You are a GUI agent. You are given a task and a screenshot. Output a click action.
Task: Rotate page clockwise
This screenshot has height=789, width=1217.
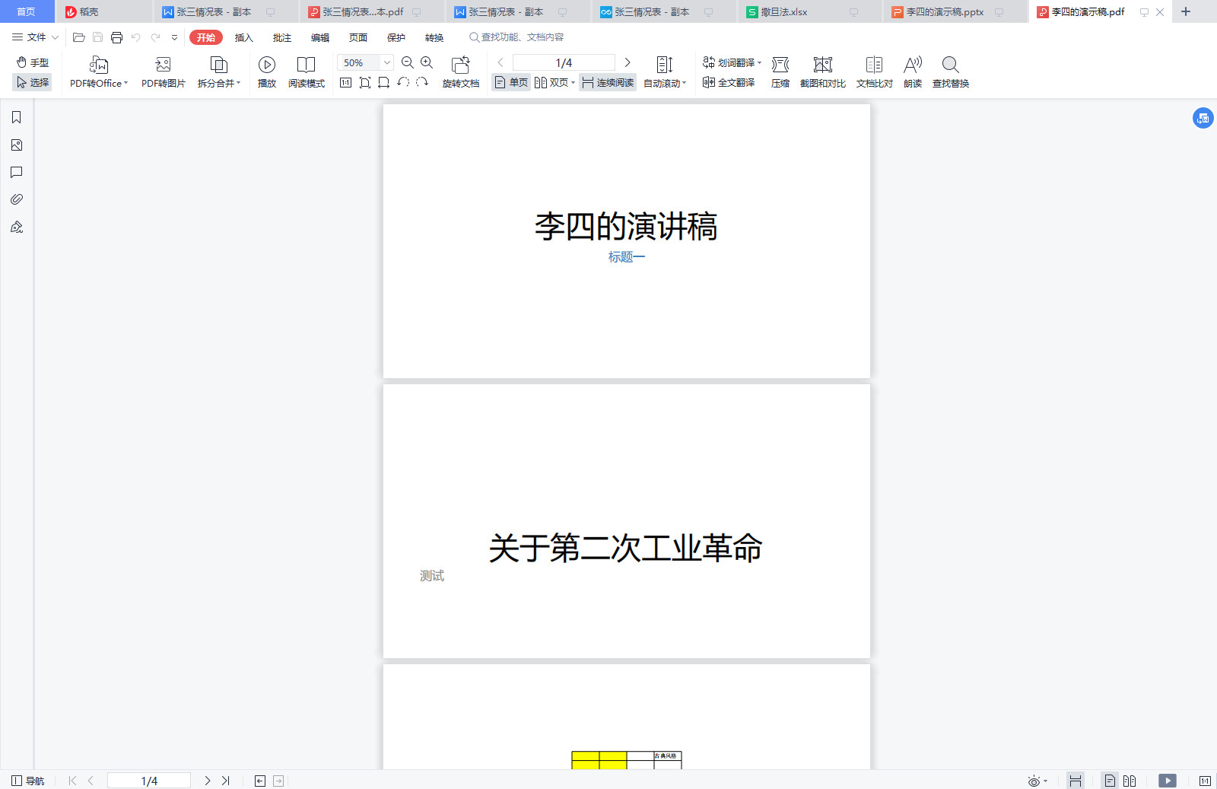pos(422,82)
